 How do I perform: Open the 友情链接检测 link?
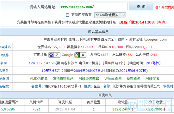(x=63, y=79)
